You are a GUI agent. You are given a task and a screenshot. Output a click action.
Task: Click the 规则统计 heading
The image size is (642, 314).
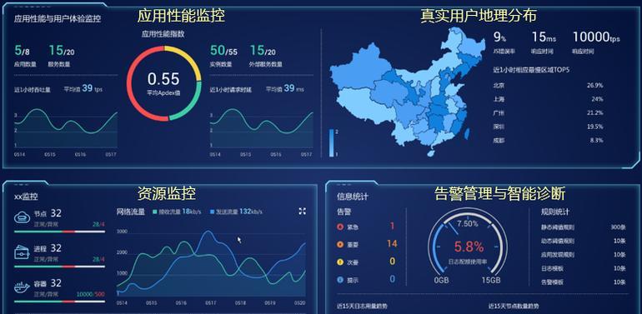(554, 212)
